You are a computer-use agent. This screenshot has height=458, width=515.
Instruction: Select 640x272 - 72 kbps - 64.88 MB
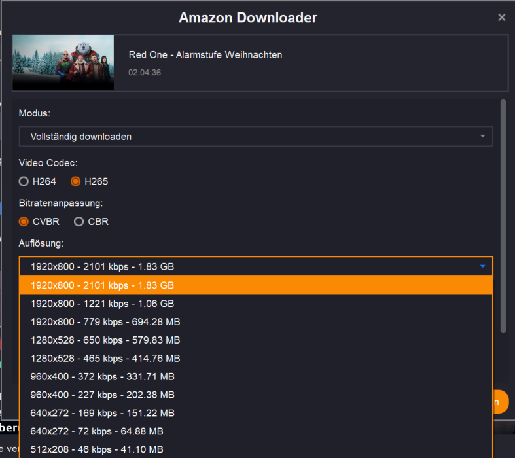(256, 431)
